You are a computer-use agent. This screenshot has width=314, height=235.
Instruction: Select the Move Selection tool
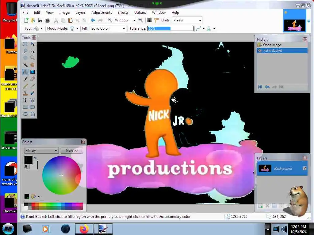33,51
